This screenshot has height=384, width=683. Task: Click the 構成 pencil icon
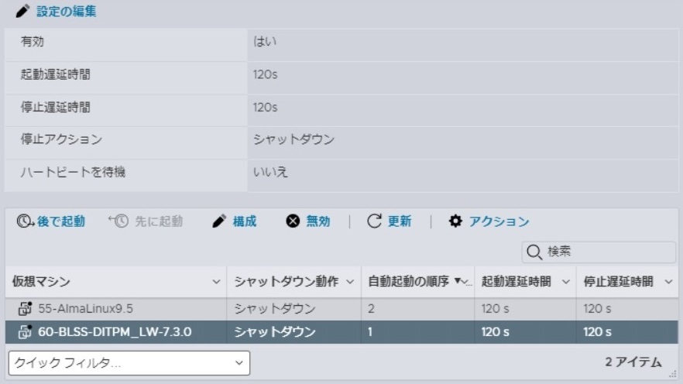[x=220, y=221]
